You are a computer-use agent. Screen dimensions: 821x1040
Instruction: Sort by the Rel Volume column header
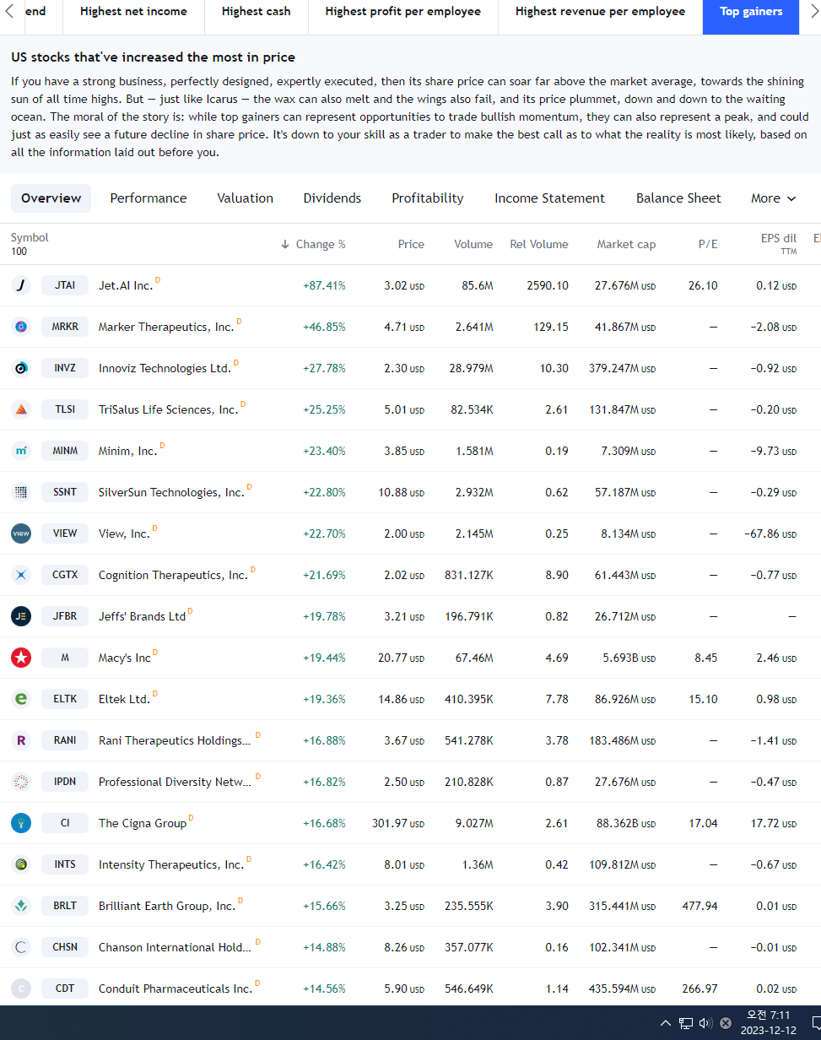pos(539,244)
